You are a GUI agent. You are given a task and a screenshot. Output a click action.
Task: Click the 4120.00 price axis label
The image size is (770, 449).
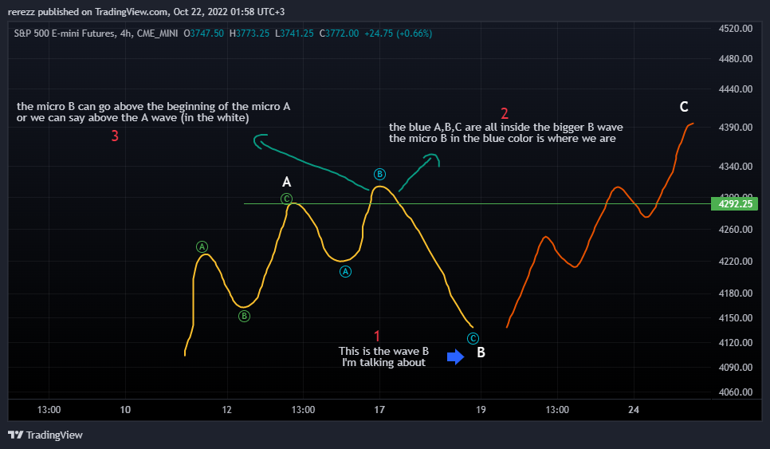tap(736, 342)
